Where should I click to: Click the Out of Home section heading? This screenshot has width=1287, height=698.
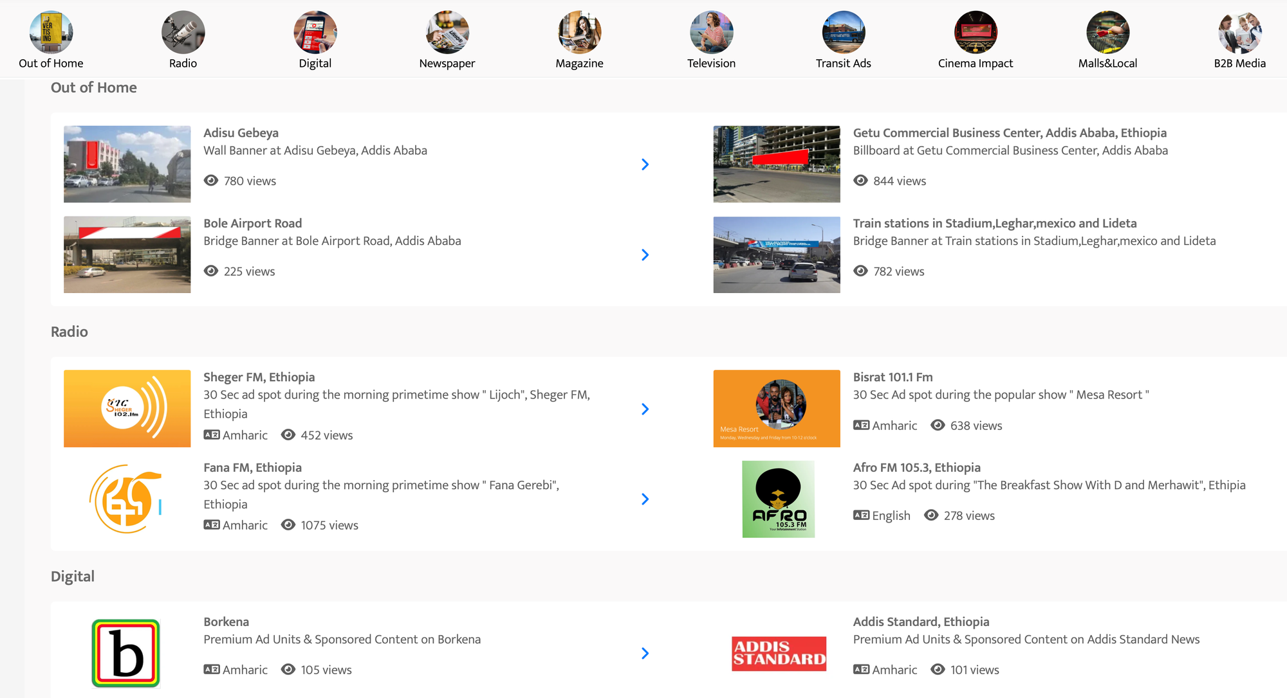coord(94,87)
